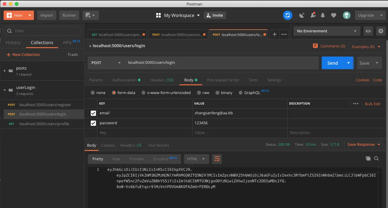Click the posts collection folder icon

(x=11, y=71)
